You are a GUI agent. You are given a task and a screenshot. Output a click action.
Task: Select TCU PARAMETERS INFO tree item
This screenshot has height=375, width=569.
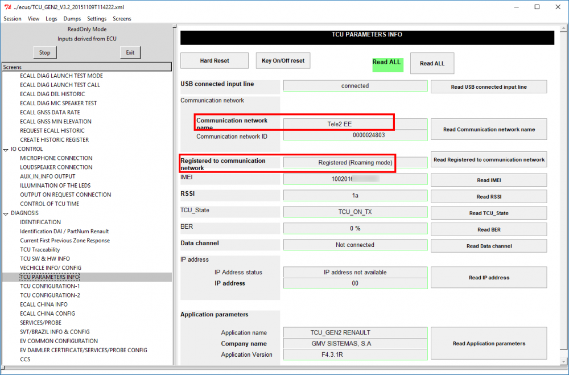pyautogui.click(x=50, y=277)
